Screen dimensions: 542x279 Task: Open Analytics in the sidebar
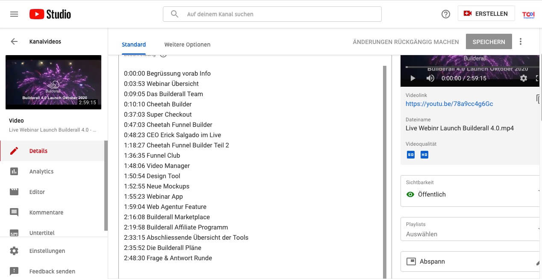tap(52, 171)
